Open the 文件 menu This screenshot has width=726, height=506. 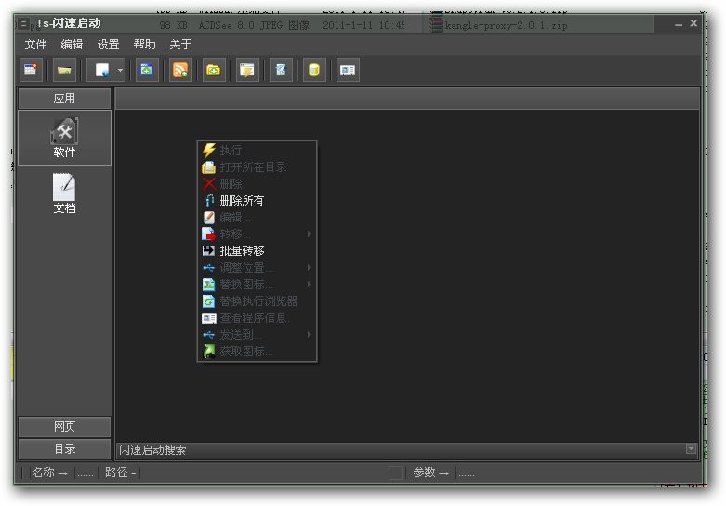pyautogui.click(x=35, y=44)
